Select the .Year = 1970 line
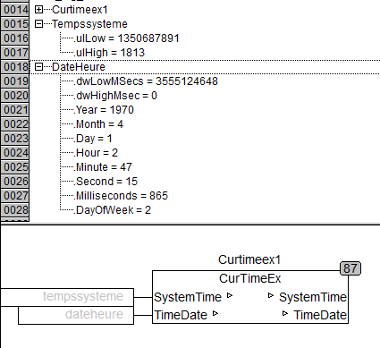The width and height of the screenshot is (380, 348). [104, 110]
